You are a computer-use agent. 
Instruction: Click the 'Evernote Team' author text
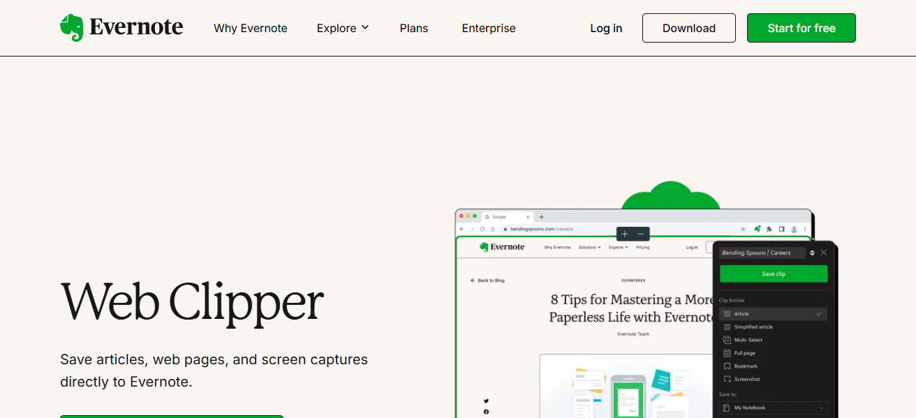click(x=633, y=334)
